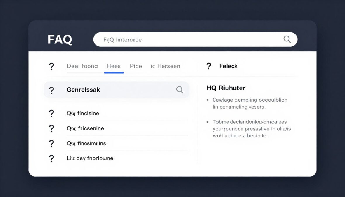Open the Qaı fincisine question entry
Screen dimensions: 345x197
tap(83, 113)
